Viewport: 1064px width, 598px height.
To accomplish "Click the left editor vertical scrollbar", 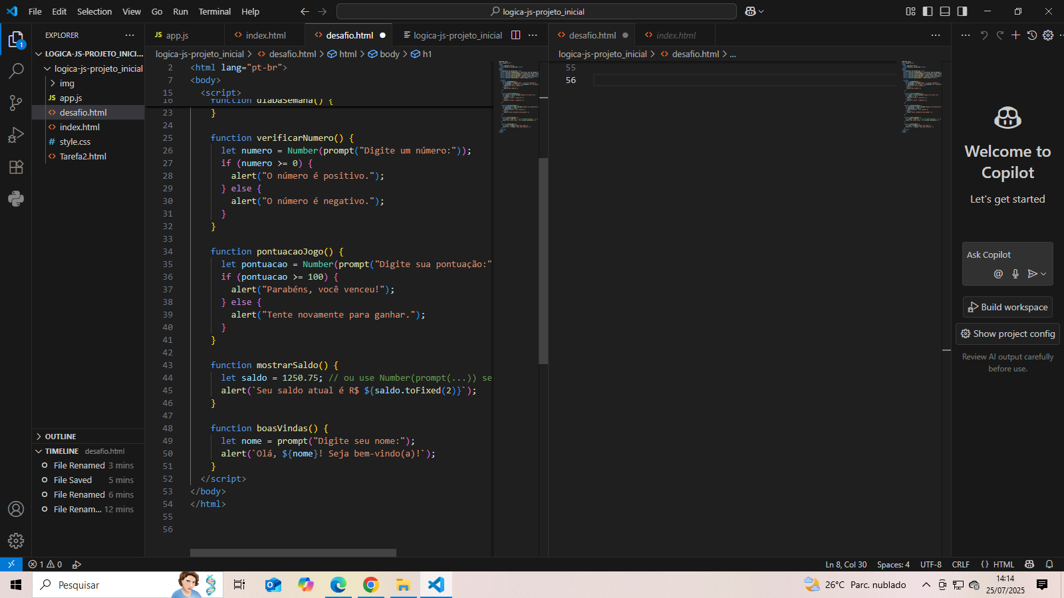I will (x=543, y=261).
